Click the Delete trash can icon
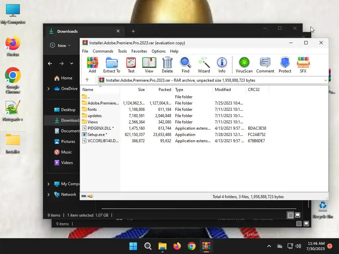339x254 pixels. pos(167,65)
